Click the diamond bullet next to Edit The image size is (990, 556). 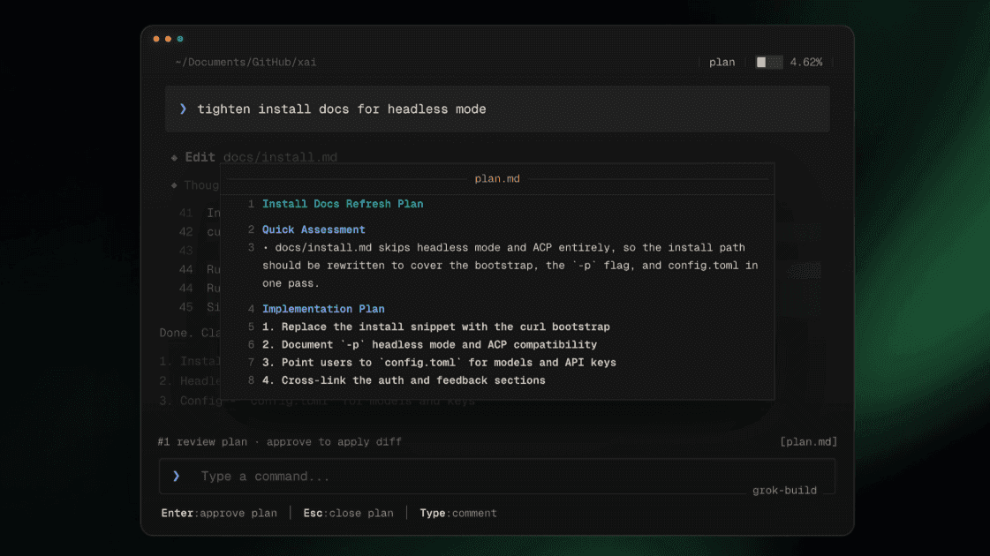tap(174, 157)
